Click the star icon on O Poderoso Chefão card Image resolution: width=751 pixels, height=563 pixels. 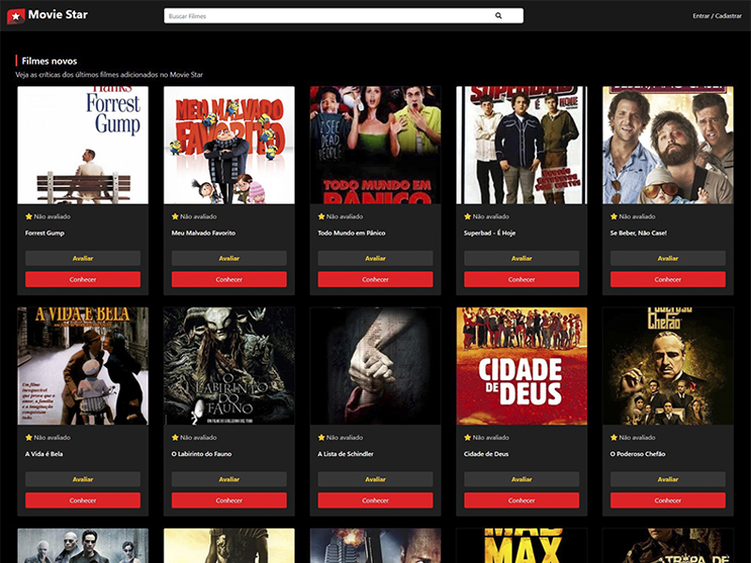[x=614, y=437]
